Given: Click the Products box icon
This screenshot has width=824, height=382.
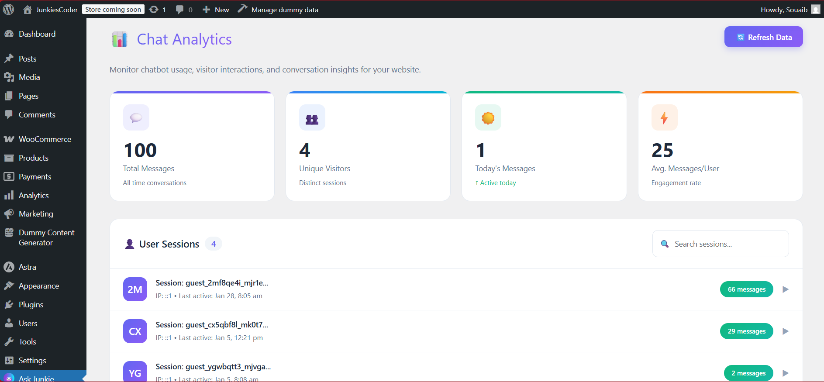Looking at the screenshot, I should pyautogui.click(x=9, y=158).
